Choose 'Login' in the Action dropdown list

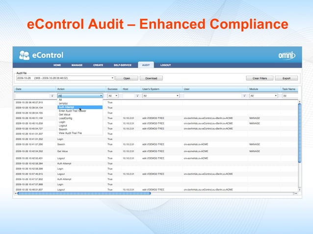(x=80, y=122)
